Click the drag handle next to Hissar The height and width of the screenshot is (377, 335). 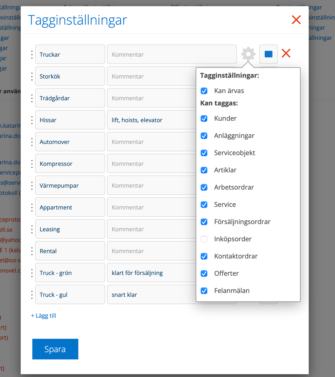click(x=32, y=120)
